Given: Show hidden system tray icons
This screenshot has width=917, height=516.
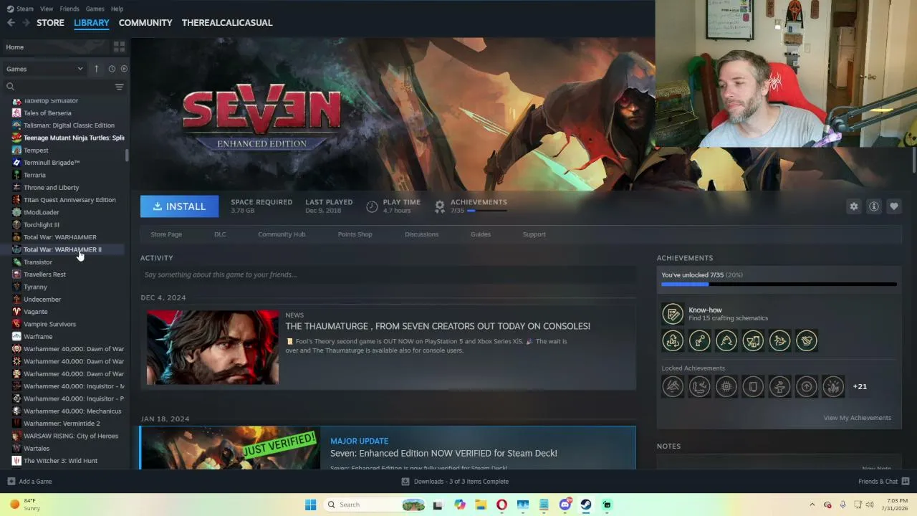Looking at the screenshot, I should pos(812,505).
